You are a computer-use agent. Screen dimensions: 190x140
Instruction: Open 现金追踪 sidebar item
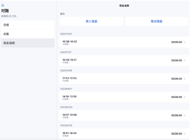pos(28,43)
